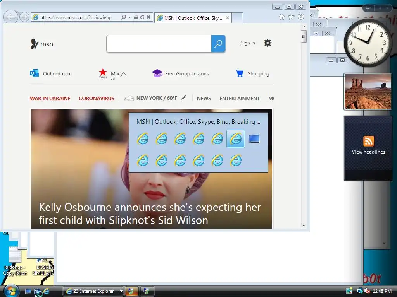Open the Kelly Osbourne headline story

150,213
